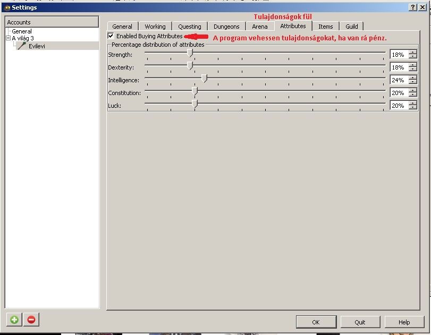Screen dimensions: 431x335
Task: Open Help with the Help button
Action: click(404, 322)
